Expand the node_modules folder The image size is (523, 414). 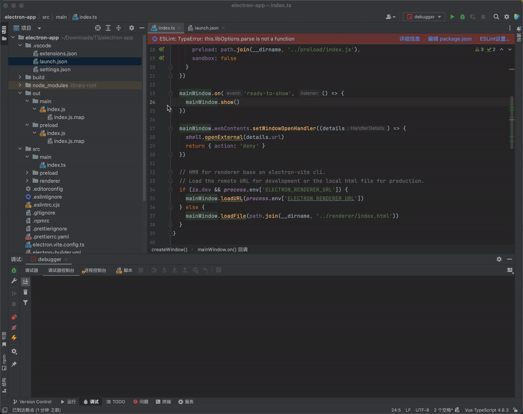tap(20, 86)
